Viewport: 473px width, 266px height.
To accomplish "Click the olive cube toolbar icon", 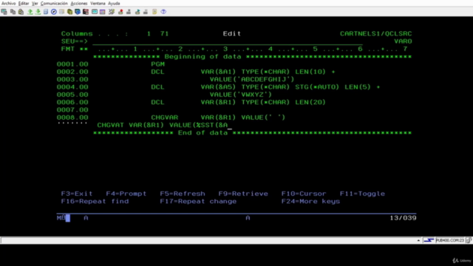I will click(69, 12).
